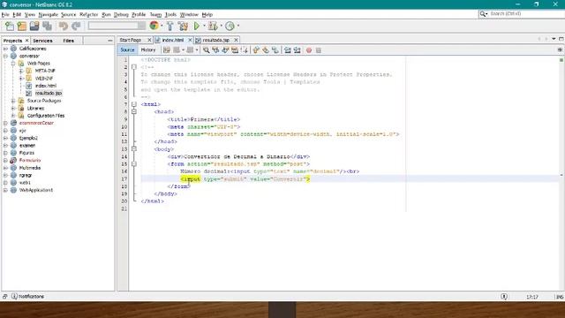Click the Find Previous Occurrence editor icon
This screenshot has height=318, width=565.
215,50
